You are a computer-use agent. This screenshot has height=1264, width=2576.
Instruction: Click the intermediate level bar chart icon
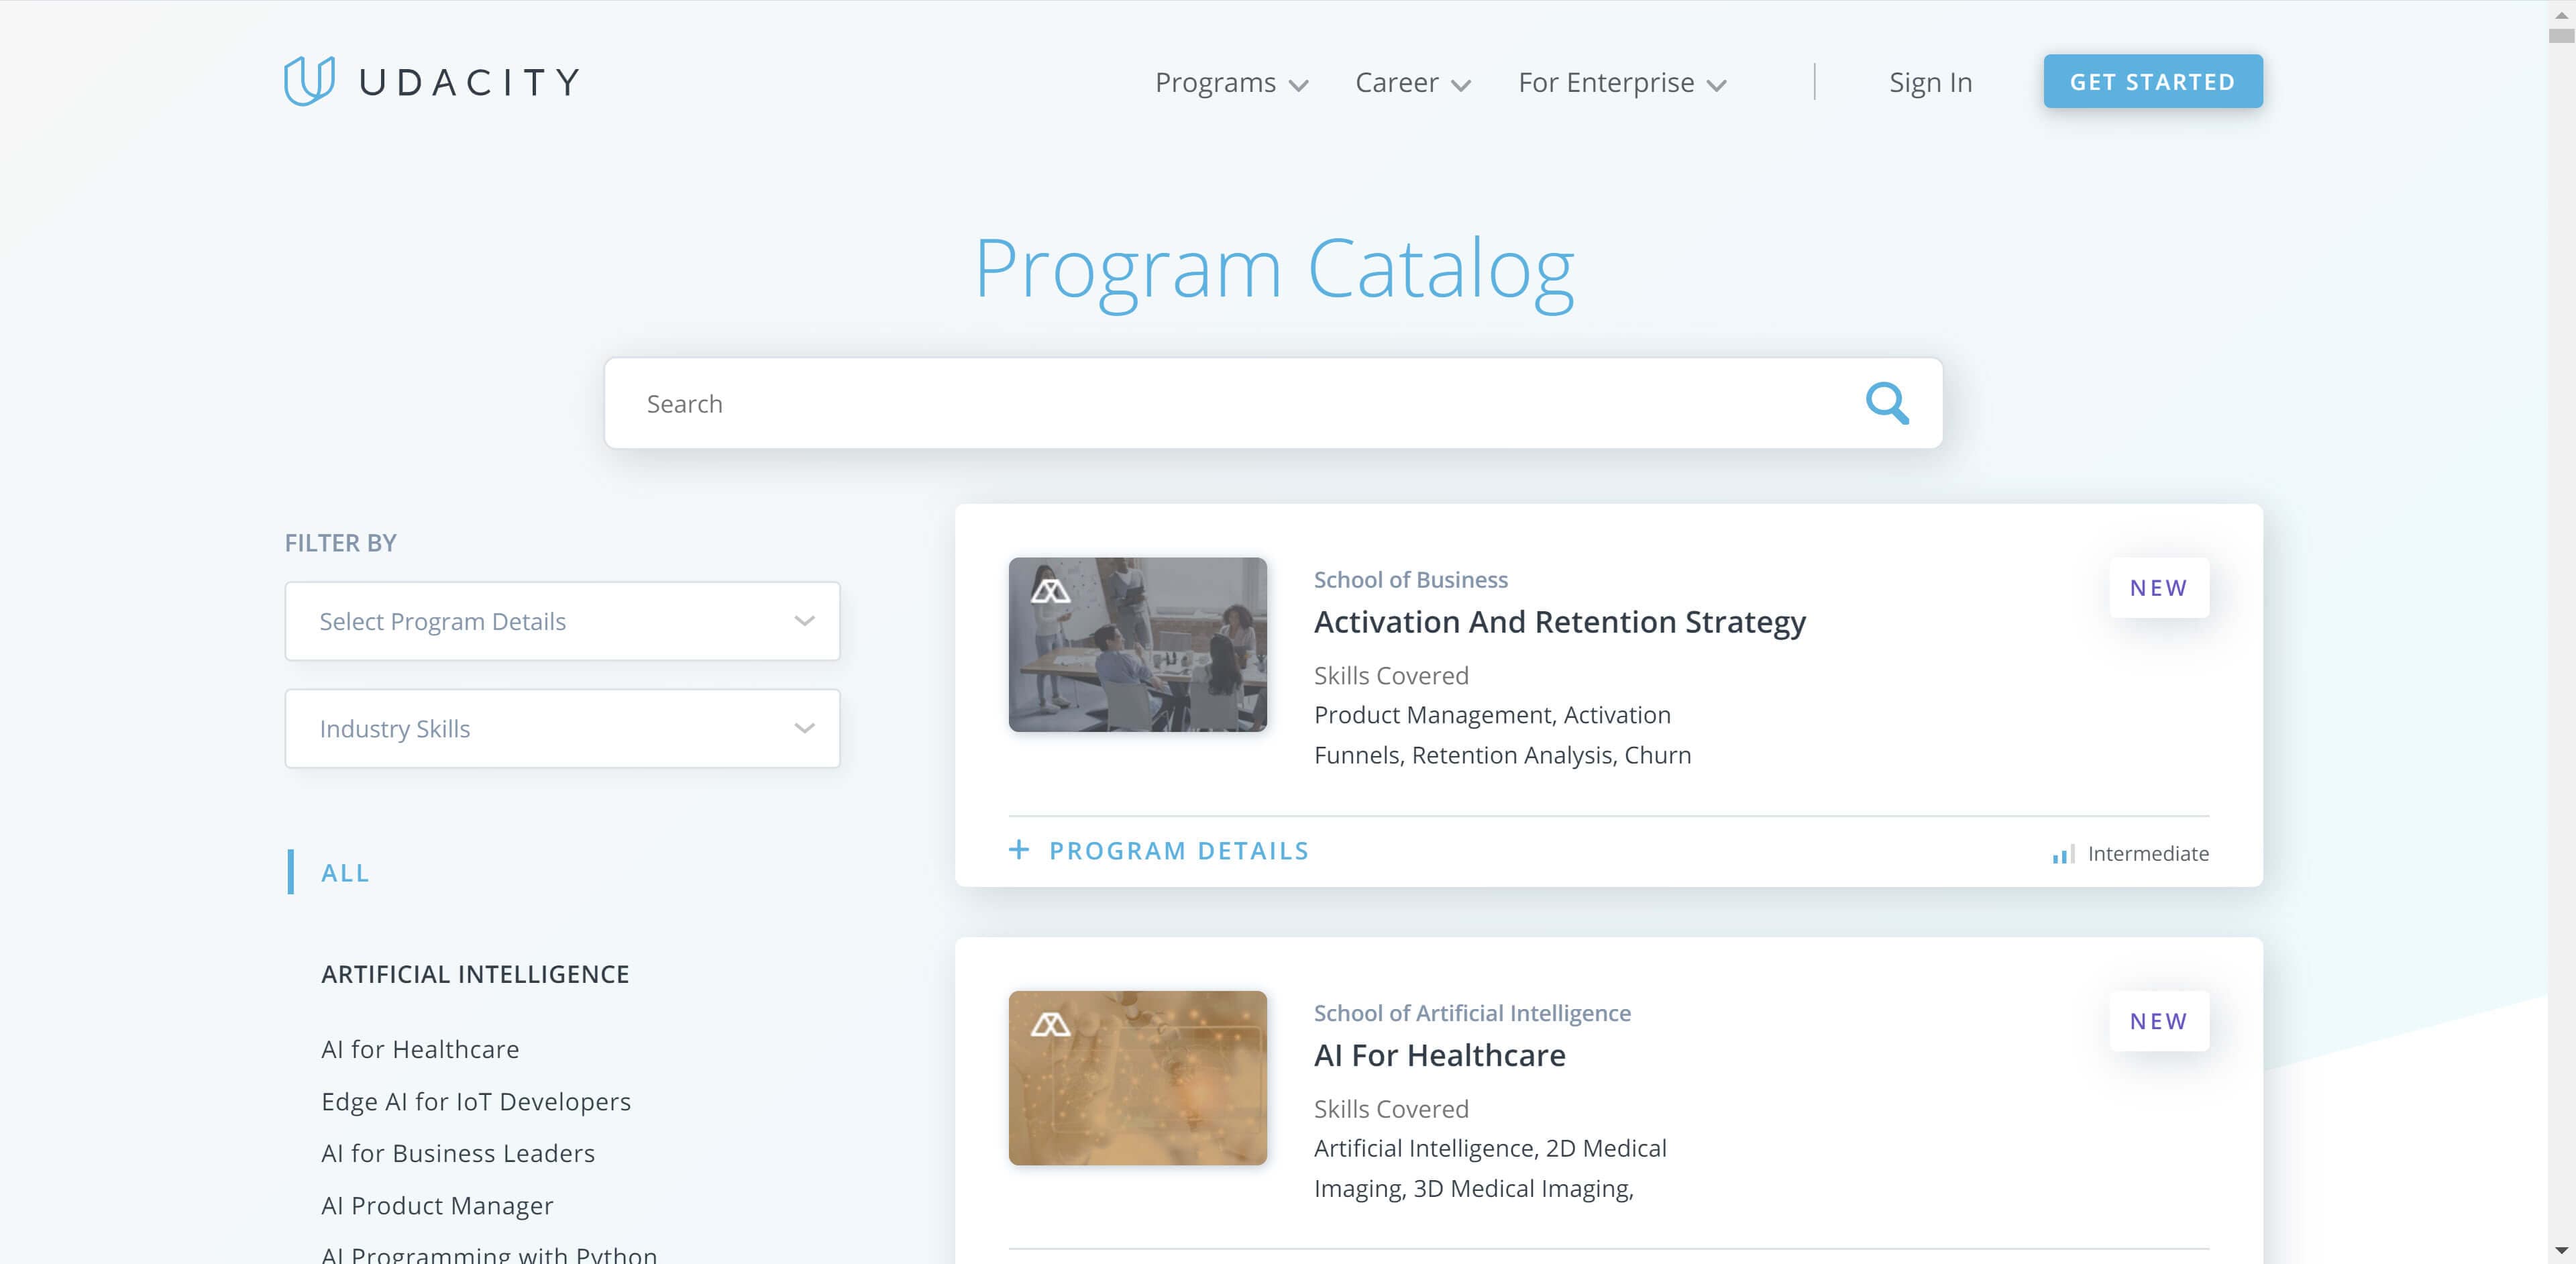point(2061,853)
